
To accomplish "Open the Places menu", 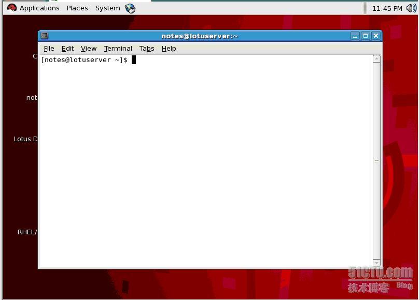I will (77, 8).
